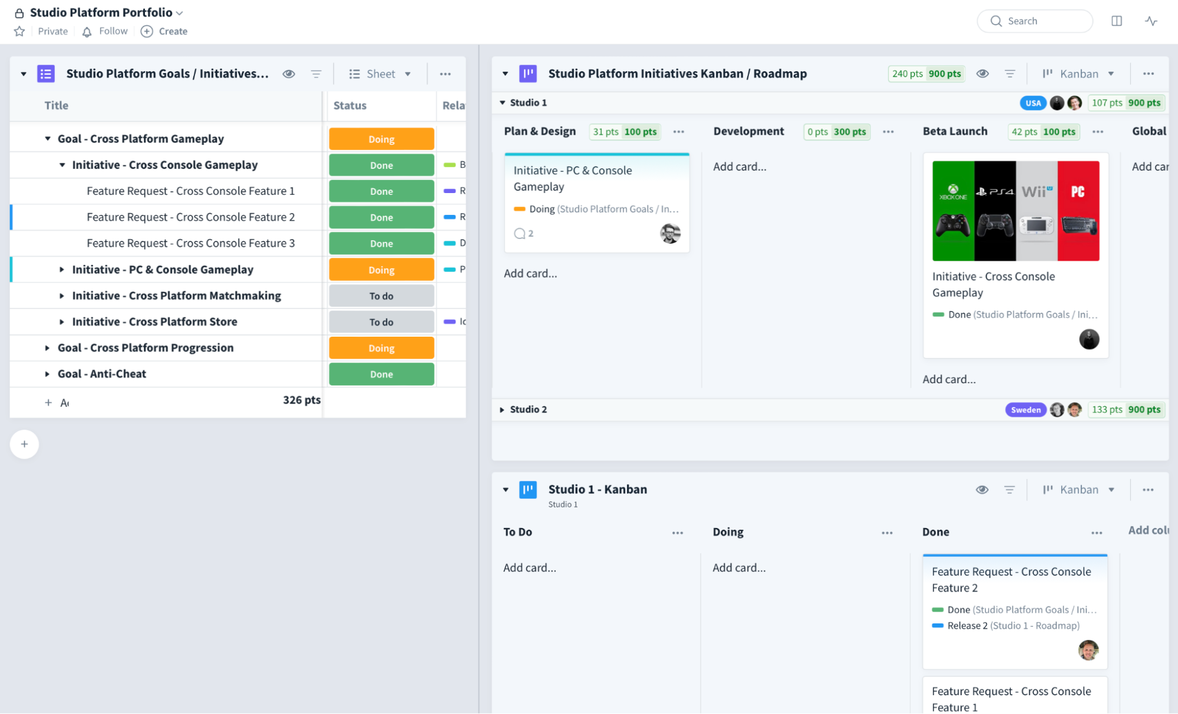Screen dimensions: 1178x714
Task: Toggle the eye icon on Studio 1 - Kanban
Action: click(x=982, y=489)
